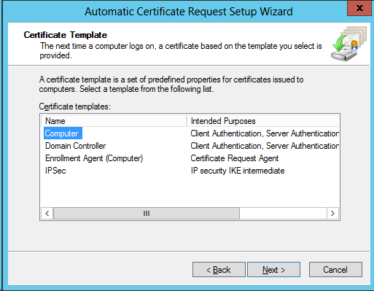Select the Domain Controller template
374x291 pixels.
click(x=75, y=146)
